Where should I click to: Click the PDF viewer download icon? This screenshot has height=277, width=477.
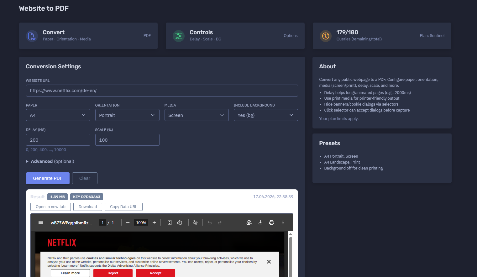click(x=260, y=222)
